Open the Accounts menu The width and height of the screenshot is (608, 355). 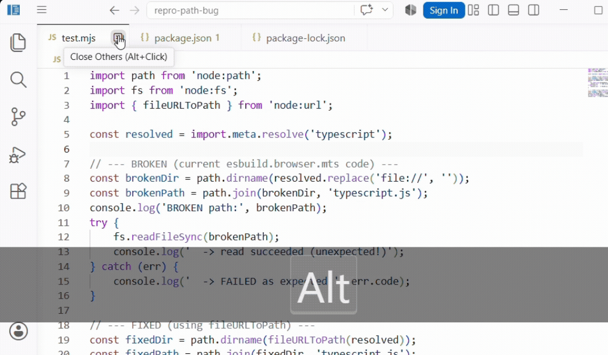(x=18, y=331)
